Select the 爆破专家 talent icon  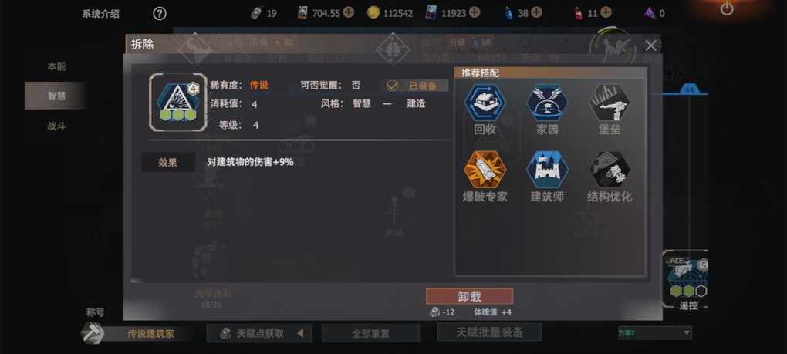point(485,170)
